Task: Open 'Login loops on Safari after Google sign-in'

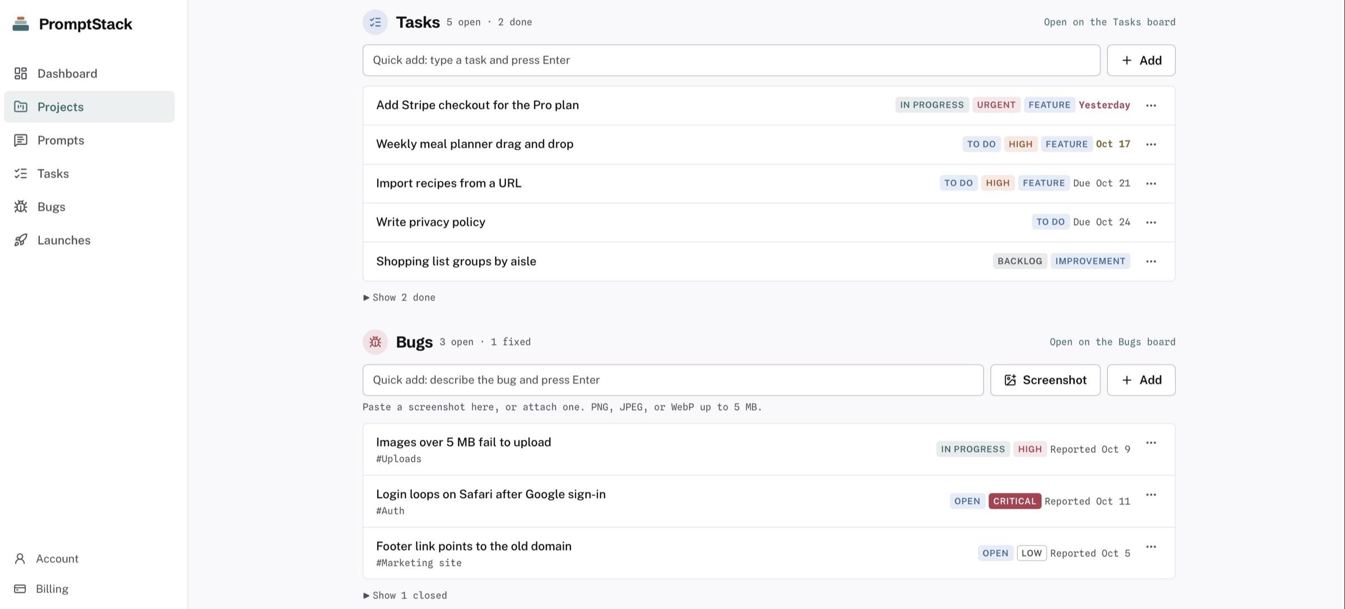Action: (490, 494)
